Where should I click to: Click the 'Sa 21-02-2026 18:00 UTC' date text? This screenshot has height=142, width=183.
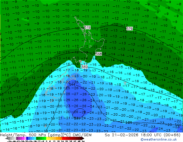(x=133, y=135)
